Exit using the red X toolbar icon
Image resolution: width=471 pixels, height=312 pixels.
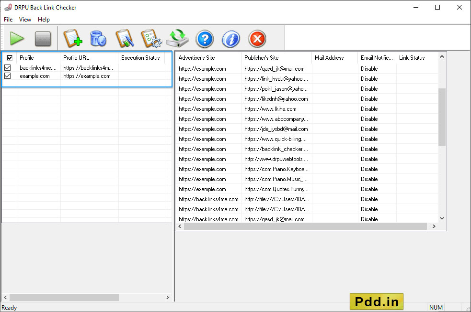tap(257, 39)
